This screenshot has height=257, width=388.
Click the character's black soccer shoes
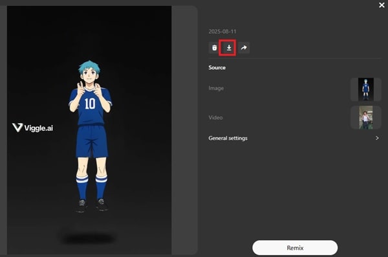click(92, 205)
